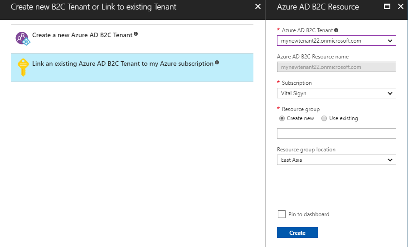
Task: Click the Pin to dashboard label text
Action: pos(309,214)
